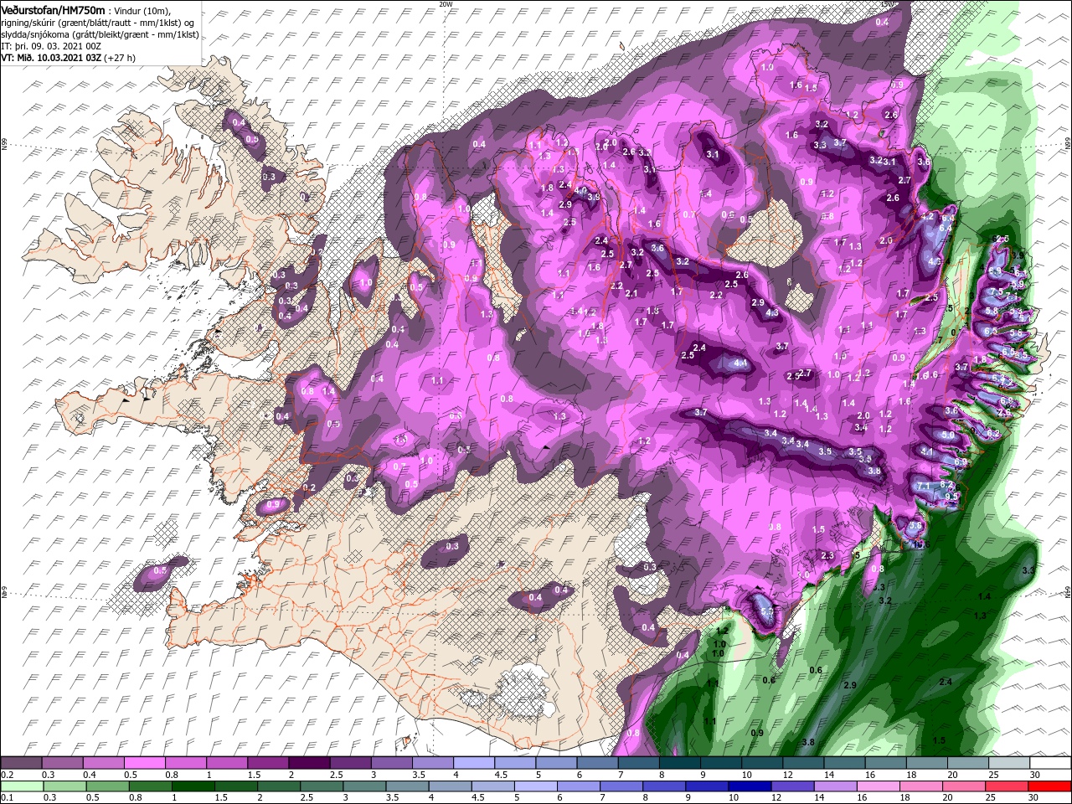Choose the 20–25 hot pink rain legend swatch
Viewport: 1072px width, 804px height.
966,786
